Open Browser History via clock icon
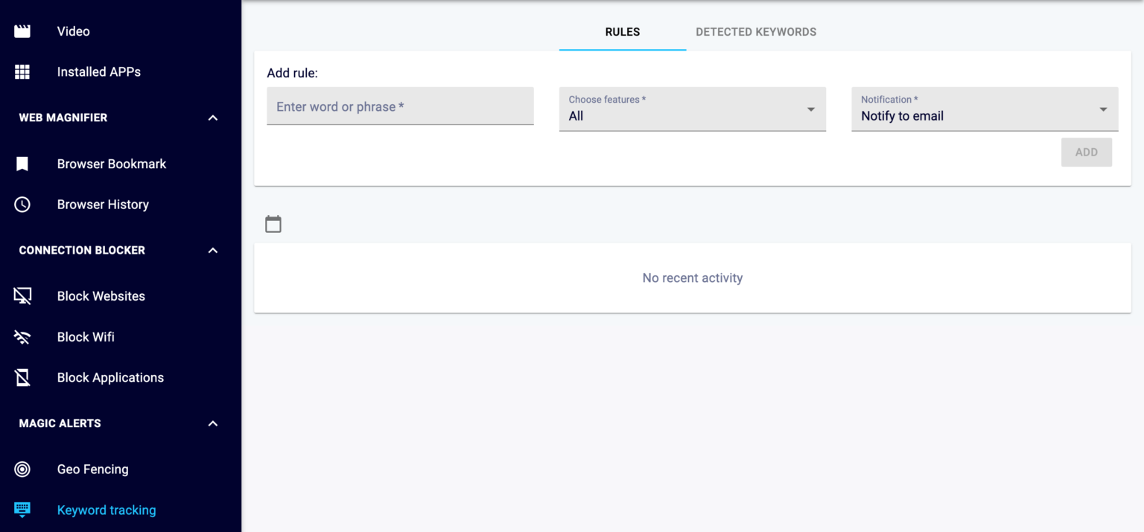This screenshot has height=532, width=1144. point(22,204)
